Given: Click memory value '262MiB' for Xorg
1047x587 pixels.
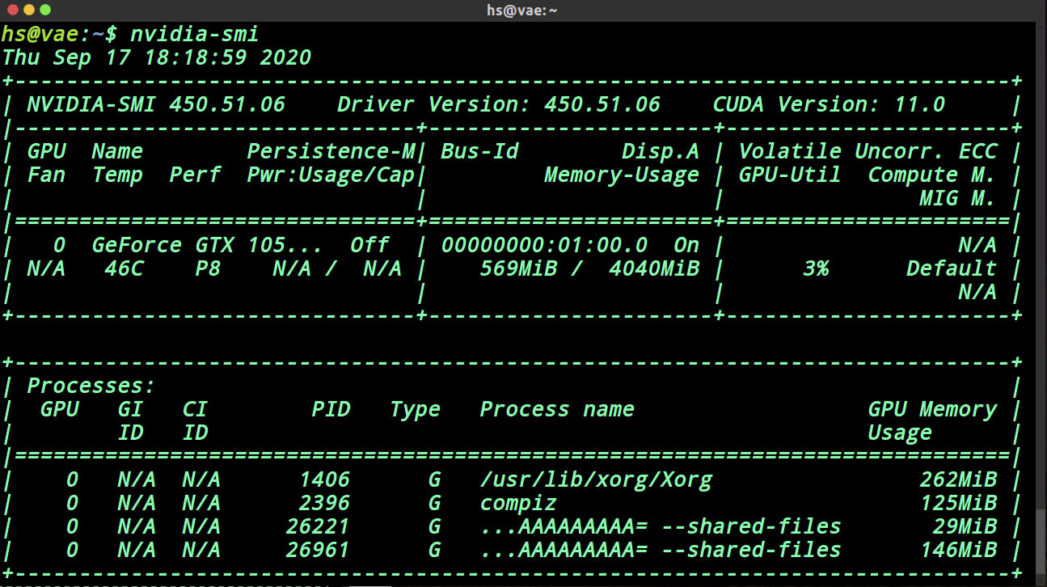Looking at the screenshot, I should [958, 479].
